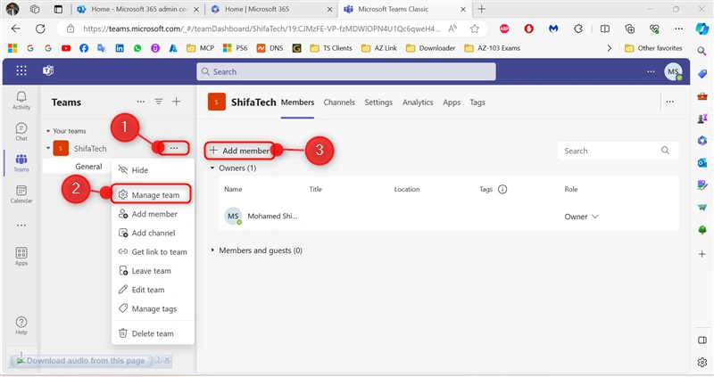Switch to the Apps tab

pyautogui.click(x=452, y=102)
